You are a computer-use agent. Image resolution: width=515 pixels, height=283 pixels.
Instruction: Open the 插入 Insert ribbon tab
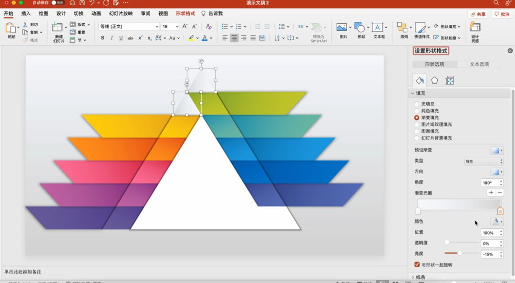tap(26, 14)
